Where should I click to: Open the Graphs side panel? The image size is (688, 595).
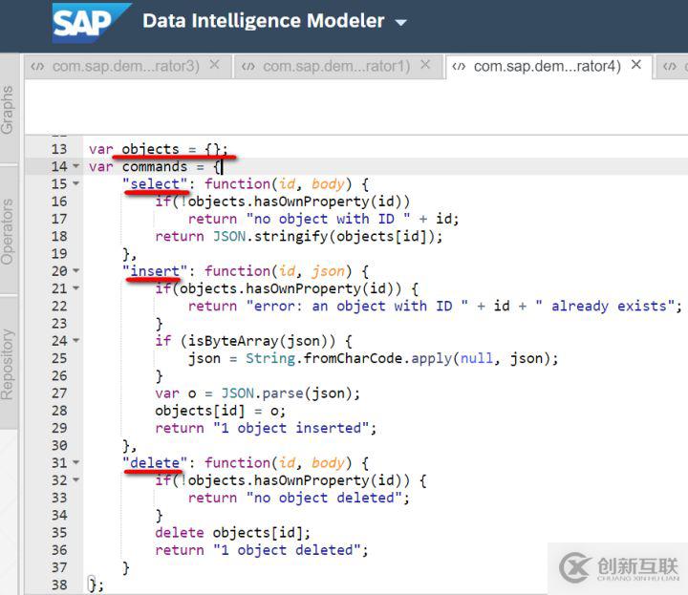(9, 110)
